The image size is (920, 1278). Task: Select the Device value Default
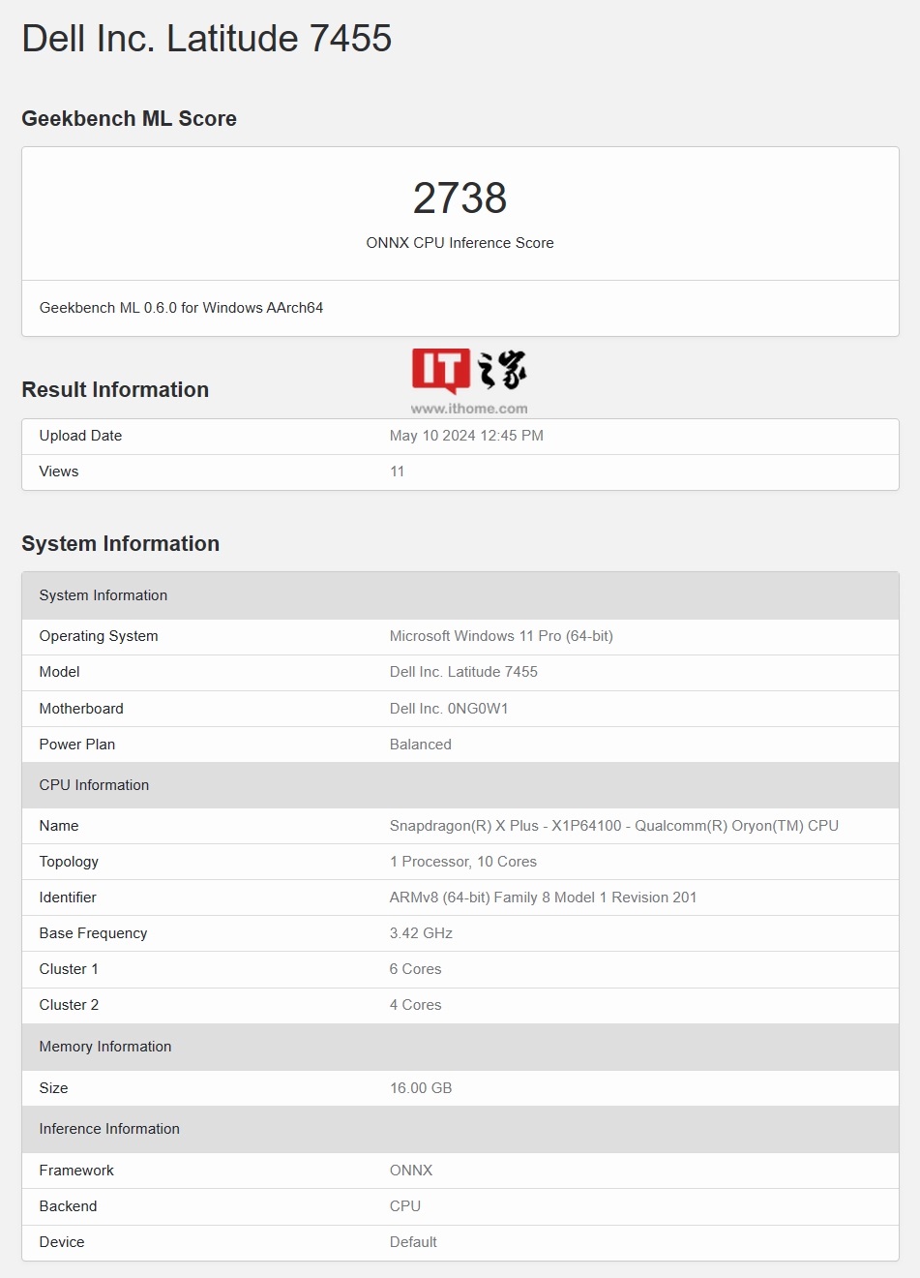pos(413,1242)
